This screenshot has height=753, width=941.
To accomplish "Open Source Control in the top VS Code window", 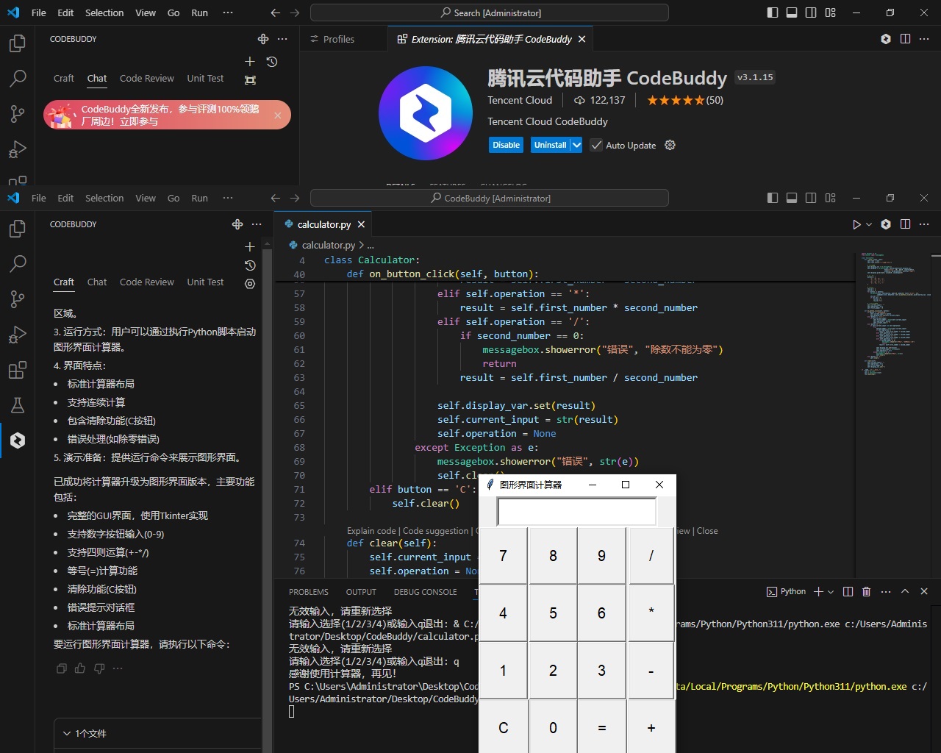I will coord(18,113).
